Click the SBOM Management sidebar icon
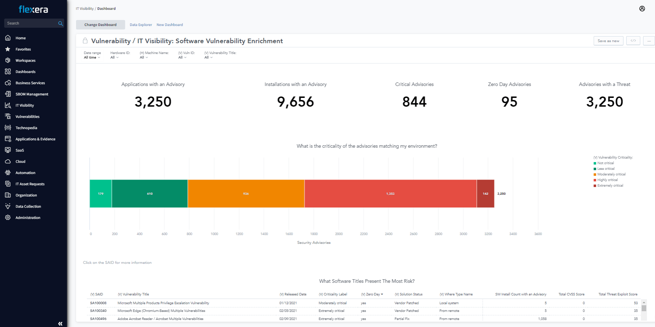The height and width of the screenshot is (327, 655). click(x=8, y=94)
